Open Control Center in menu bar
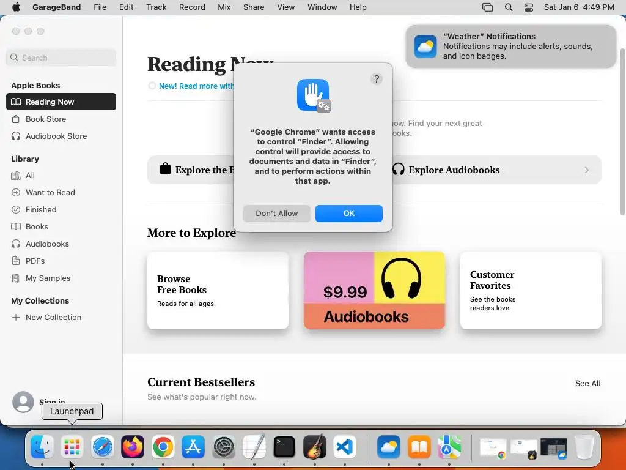The image size is (626, 470). 529,7
